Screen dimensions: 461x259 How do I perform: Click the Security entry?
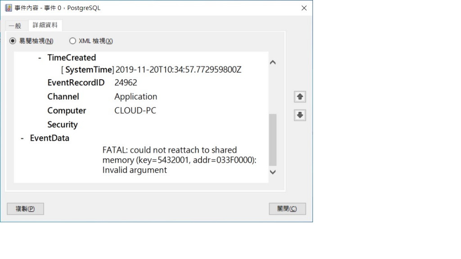(62, 125)
